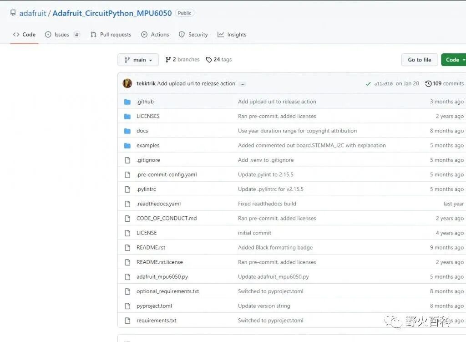Open 'Use year duration range' commit message

pyautogui.click(x=297, y=131)
